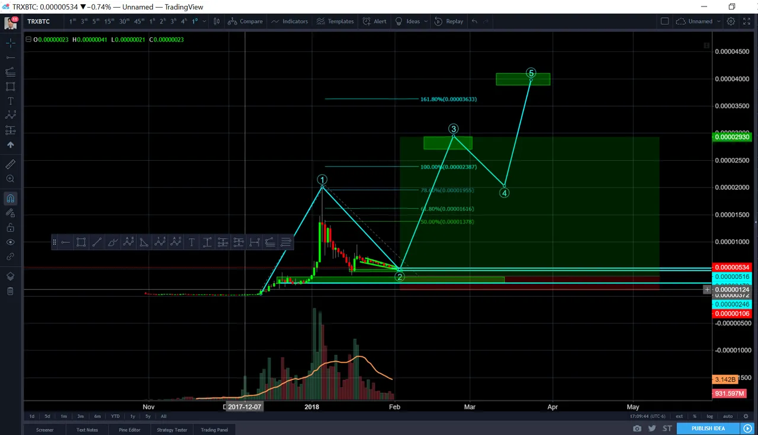Start bar Replay mode
The height and width of the screenshot is (435, 758).
coord(449,21)
